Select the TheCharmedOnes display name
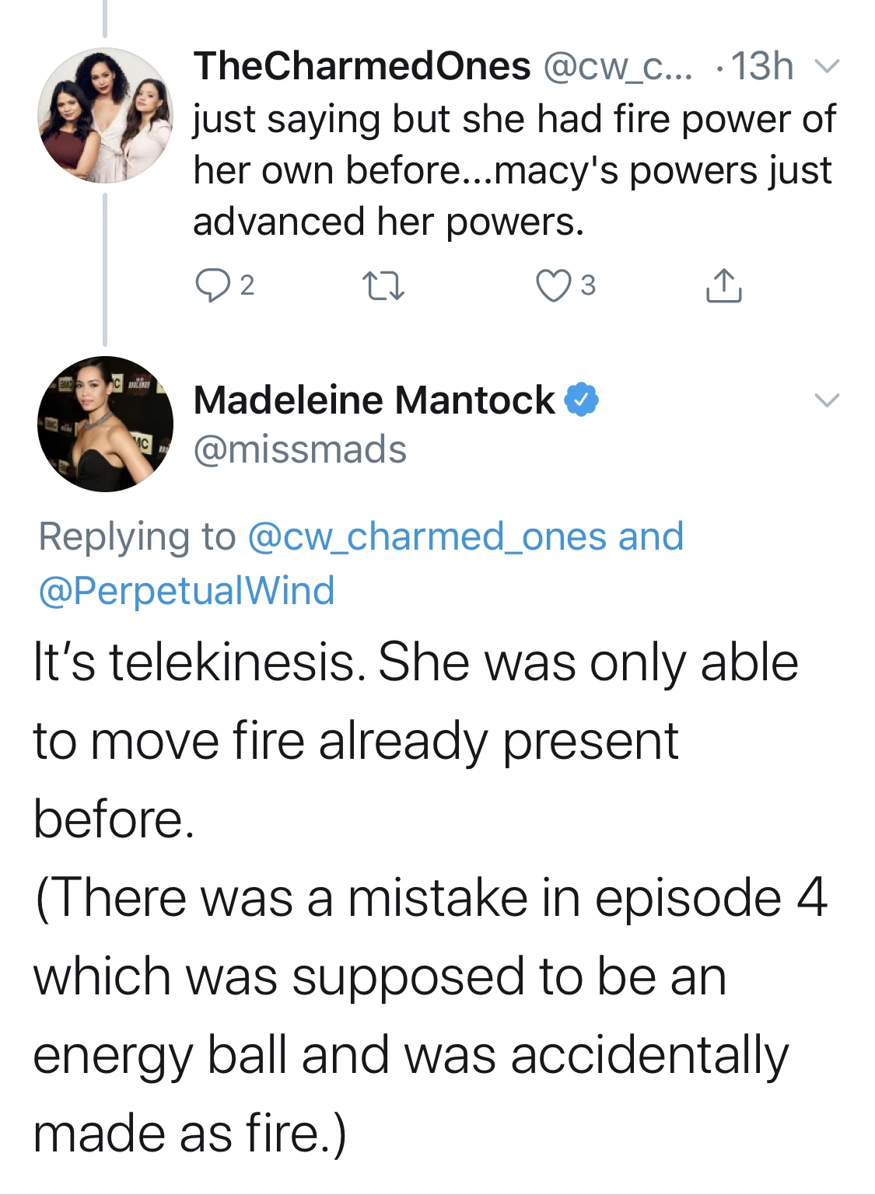The image size is (875, 1195). (x=362, y=66)
